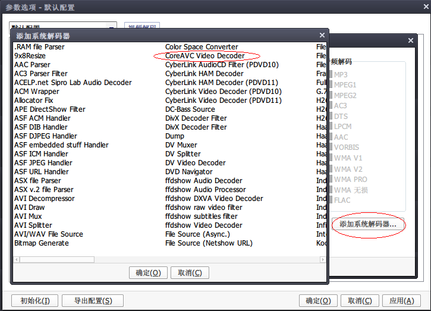Viewport: 431px width, 311px height.
Task: Click 导出配置(S) button
Action: coord(93,300)
